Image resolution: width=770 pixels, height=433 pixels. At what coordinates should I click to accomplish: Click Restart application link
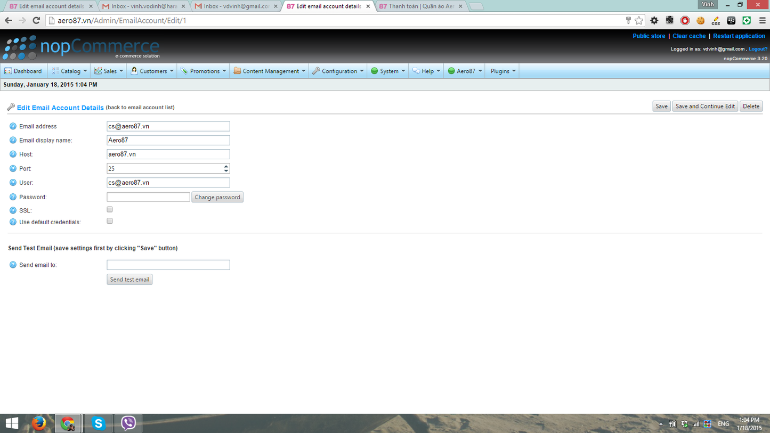click(739, 36)
